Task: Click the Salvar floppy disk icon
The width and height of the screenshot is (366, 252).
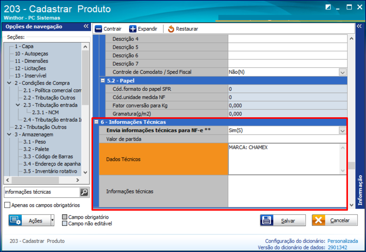Action: (x=267, y=220)
